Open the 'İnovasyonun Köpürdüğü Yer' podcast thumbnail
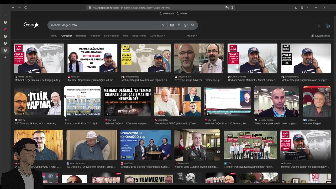This screenshot has width=336, height=189. (x=146, y=145)
